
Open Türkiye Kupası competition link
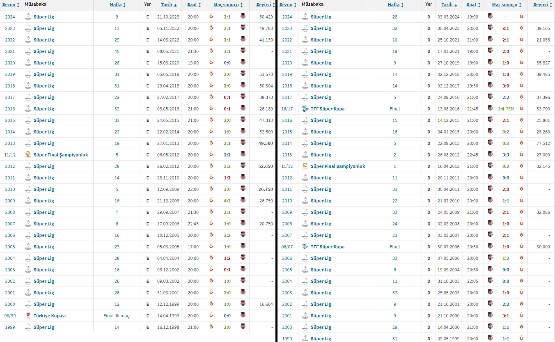pyautogui.click(x=50, y=316)
